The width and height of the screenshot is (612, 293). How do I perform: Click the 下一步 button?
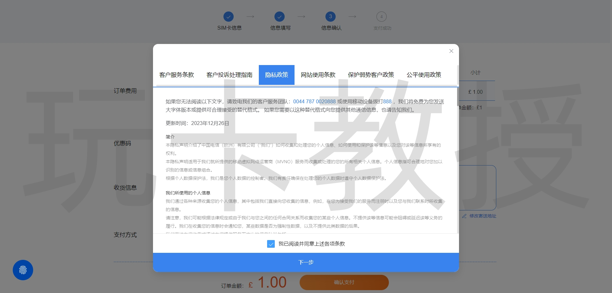[x=306, y=262]
